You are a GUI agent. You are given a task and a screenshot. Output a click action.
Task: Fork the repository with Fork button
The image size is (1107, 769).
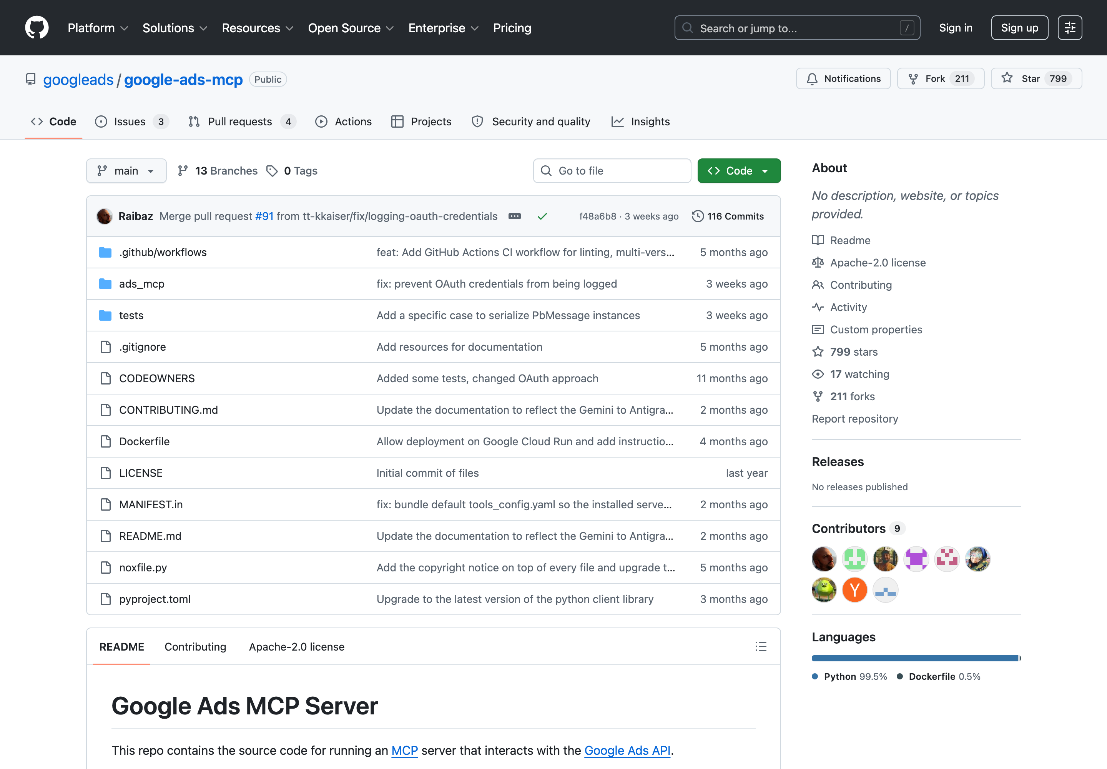(x=940, y=78)
